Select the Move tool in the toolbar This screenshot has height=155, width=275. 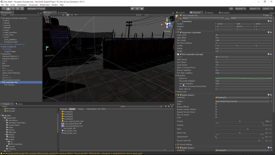pyautogui.click(x=8, y=9)
